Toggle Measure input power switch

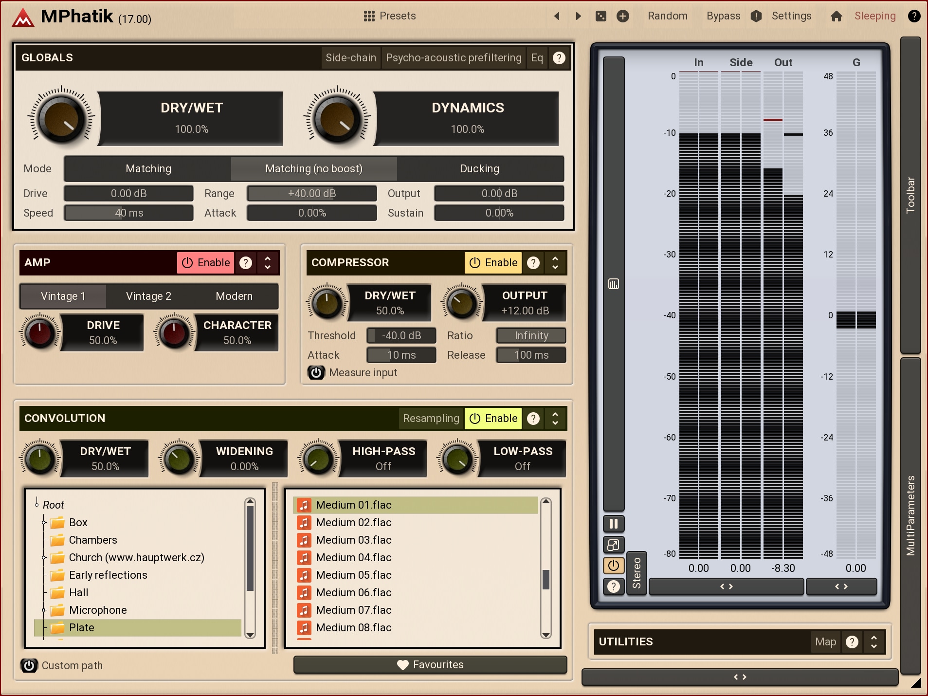coord(316,373)
